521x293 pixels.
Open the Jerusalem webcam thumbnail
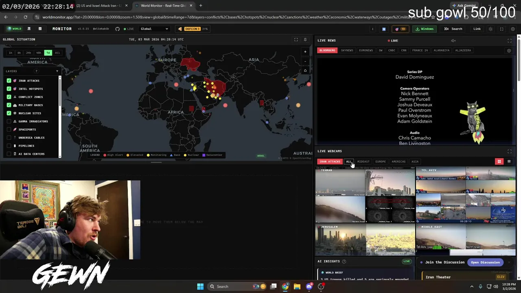(365, 240)
